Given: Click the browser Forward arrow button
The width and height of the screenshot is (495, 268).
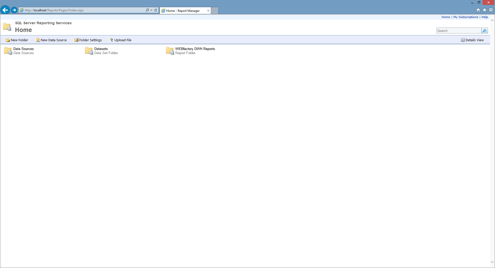Looking at the screenshot, I should pyautogui.click(x=14, y=10).
